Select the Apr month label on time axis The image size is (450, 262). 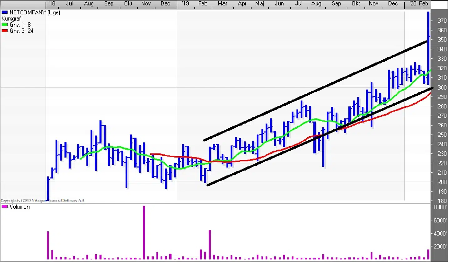pyautogui.click(x=242, y=4)
